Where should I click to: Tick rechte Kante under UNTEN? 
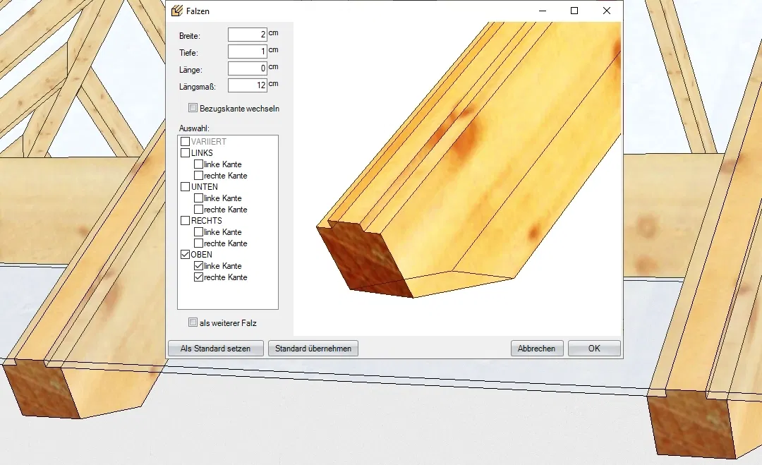198,210
